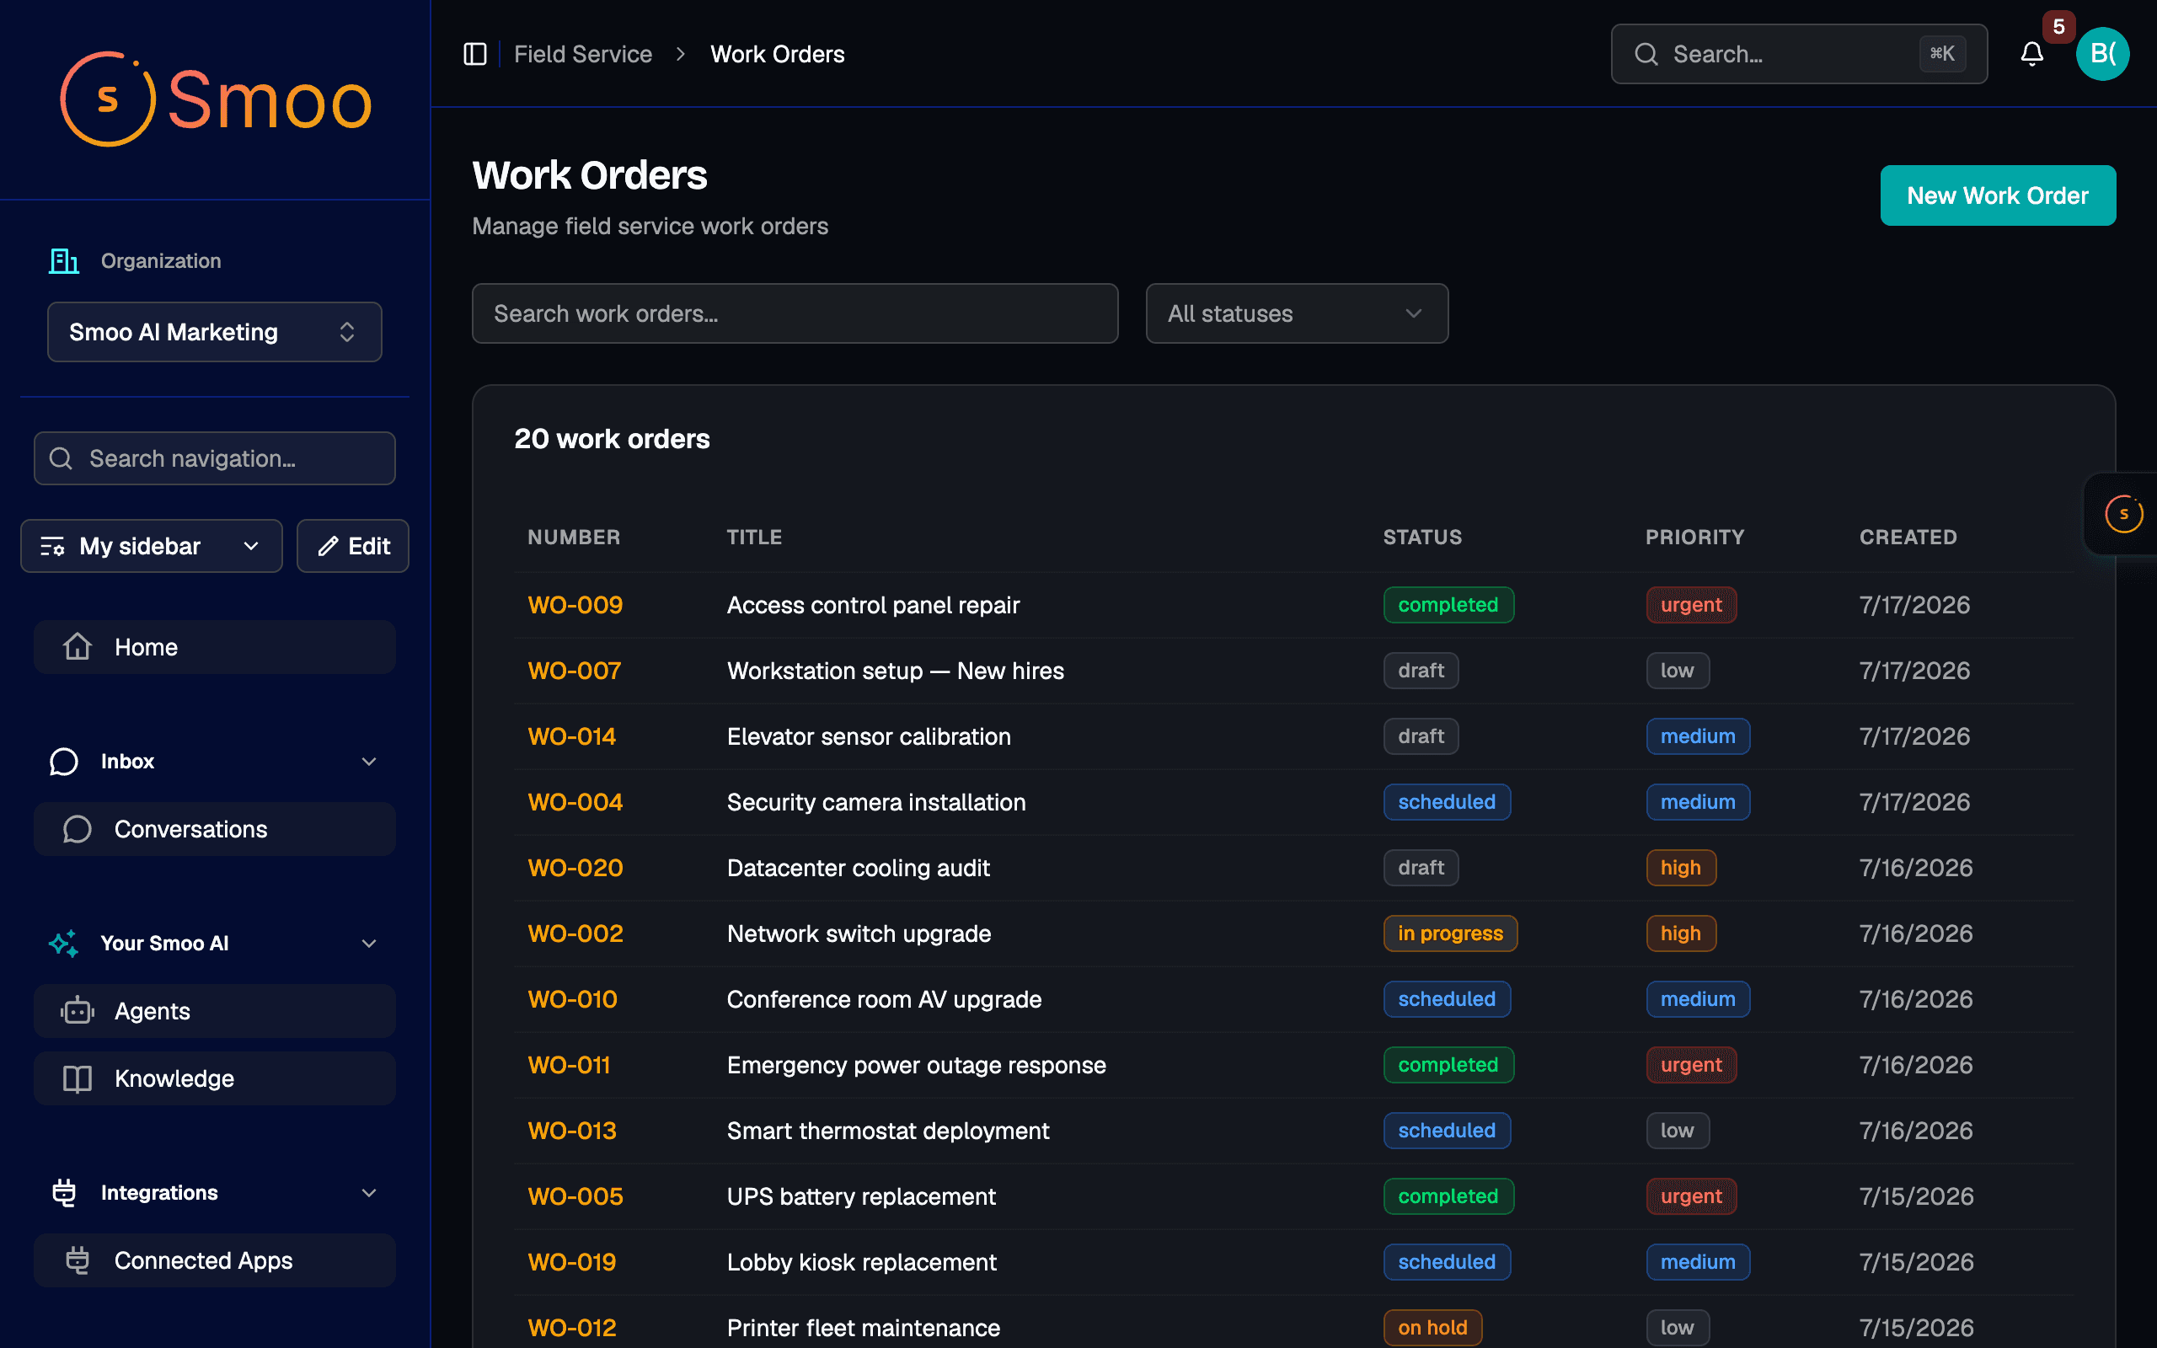The image size is (2157, 1348).
Task: Open the My sidebar dropdown
Action: pos(152,546)
